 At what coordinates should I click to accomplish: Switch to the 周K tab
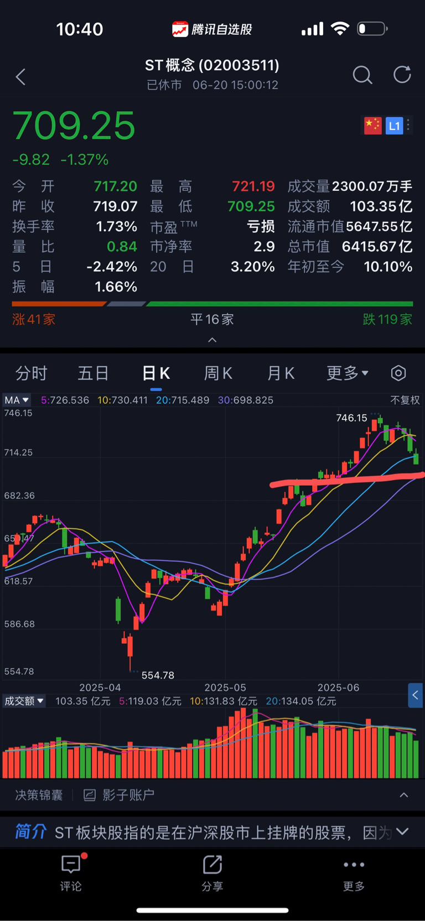[x=218, y=373]
